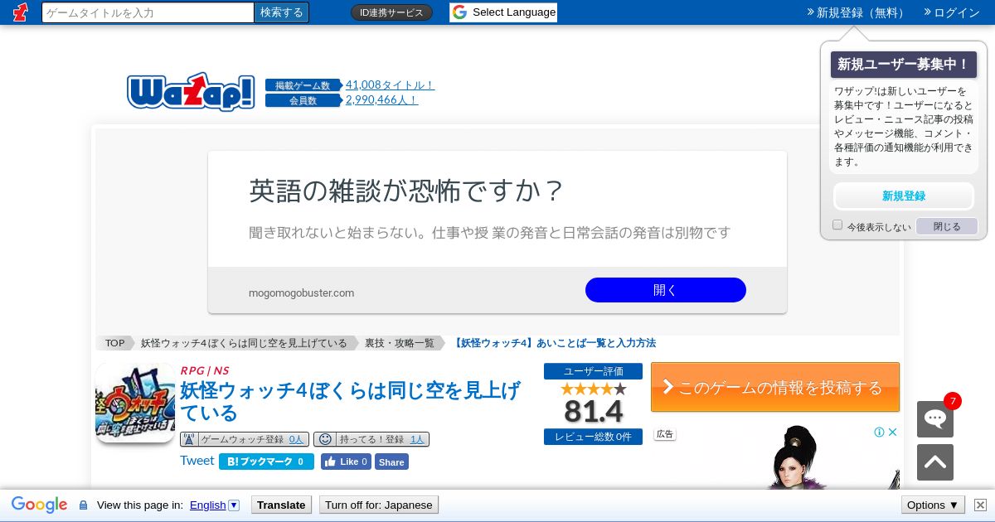Image resolution: width=995 pixels, height=522 pixels.
Task: Click the Facebook Like button
Action: (346, 462)
